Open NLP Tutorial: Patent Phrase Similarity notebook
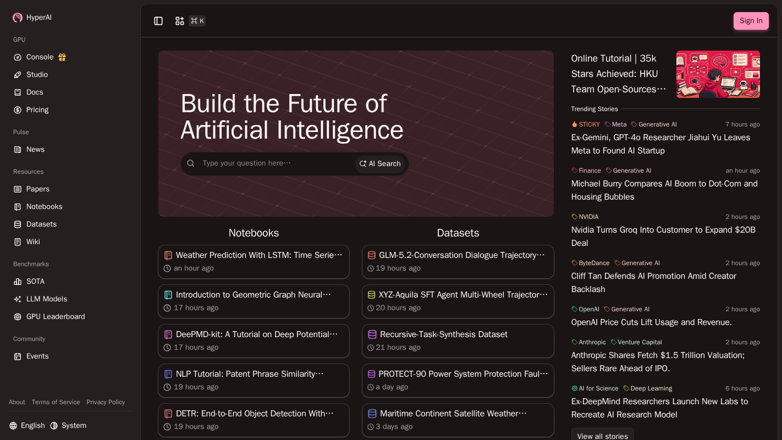The width and height of the screenshot is (782, 440). (254, 381)
